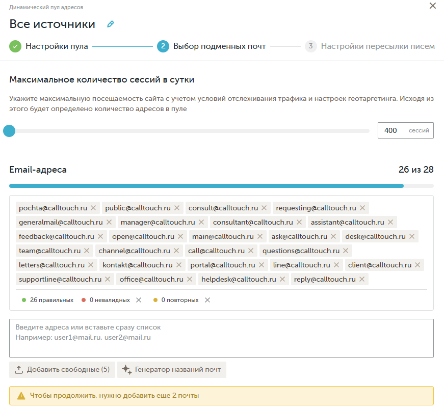Remove team@calltouch.ru address
This screenshot has height=411, width=444.
click(87, 251)
